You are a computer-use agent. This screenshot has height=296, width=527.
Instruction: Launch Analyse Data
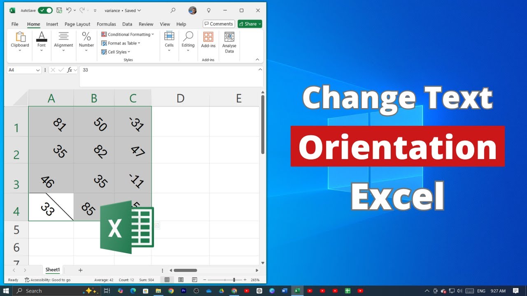pos(229,42)
